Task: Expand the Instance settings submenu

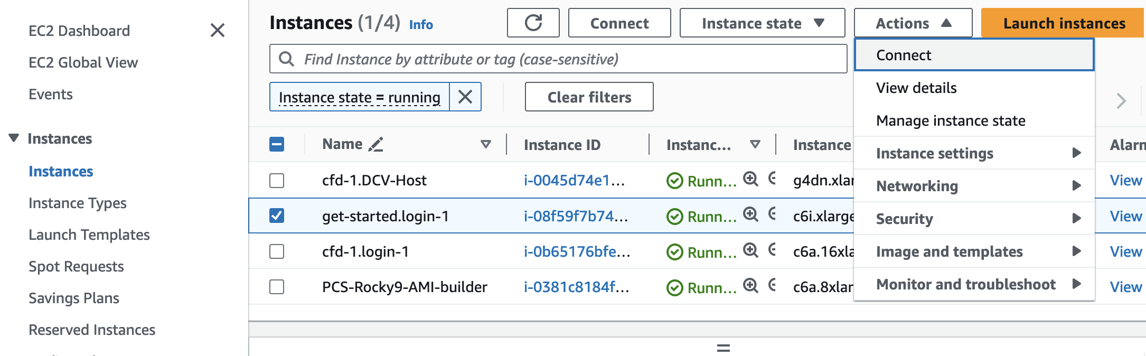Action: (974, 153)
